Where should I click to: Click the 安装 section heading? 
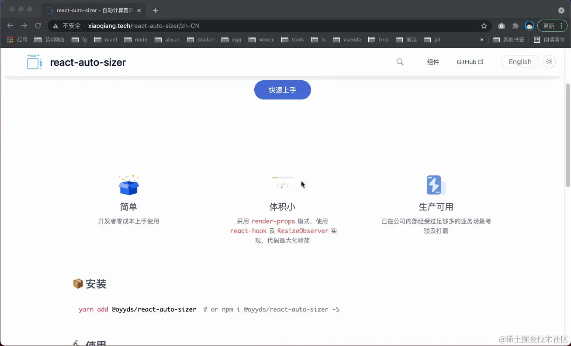90,284
